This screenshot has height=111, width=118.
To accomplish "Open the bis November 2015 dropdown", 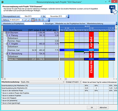I will [x=66, y=16].
